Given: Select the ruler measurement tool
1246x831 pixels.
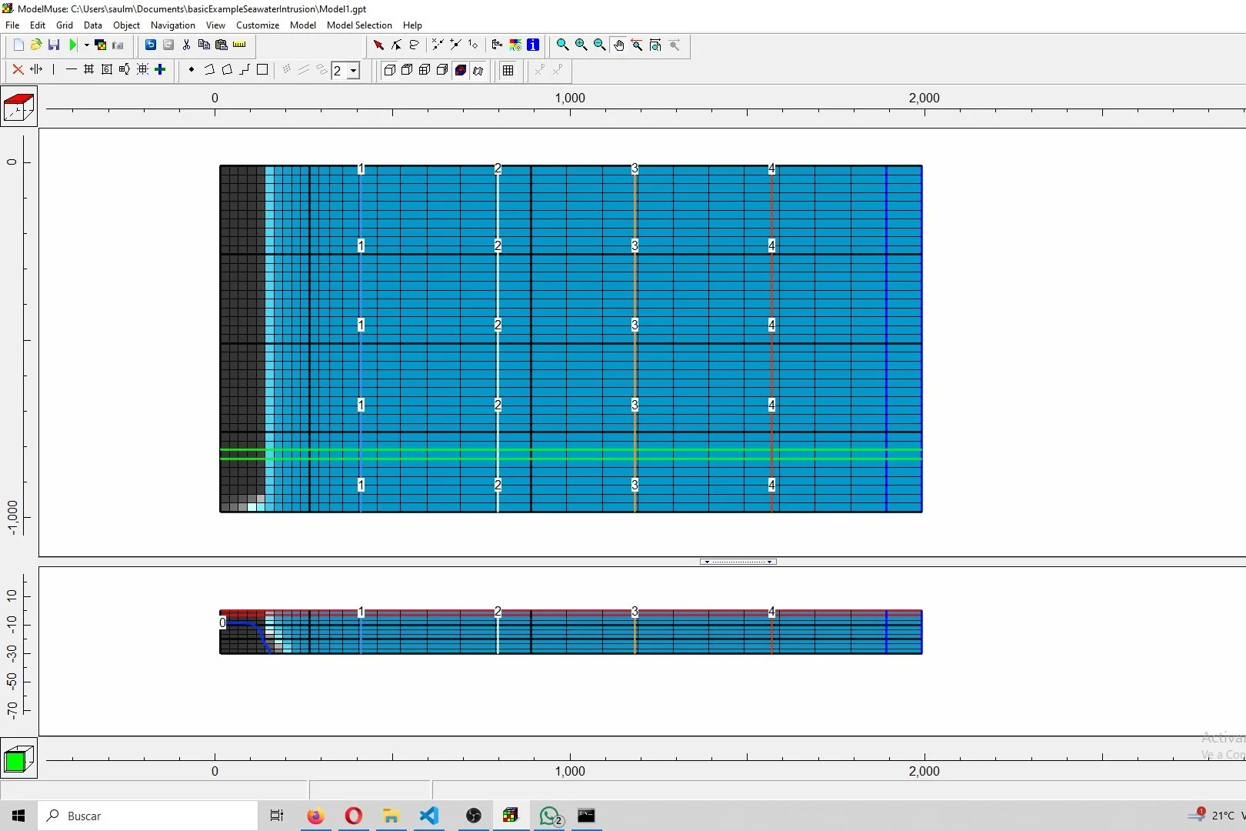Looking at the screenshot, I should (x=240, y=44).
